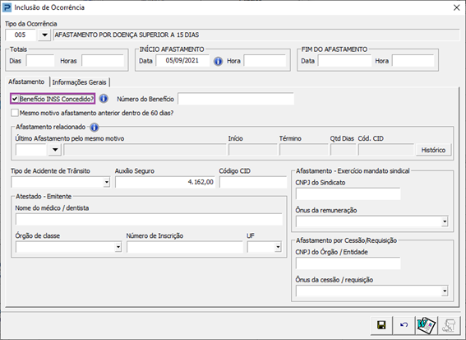Expand Ônus da cessão / requisição dropdown
466x340 pixels.
445,291
